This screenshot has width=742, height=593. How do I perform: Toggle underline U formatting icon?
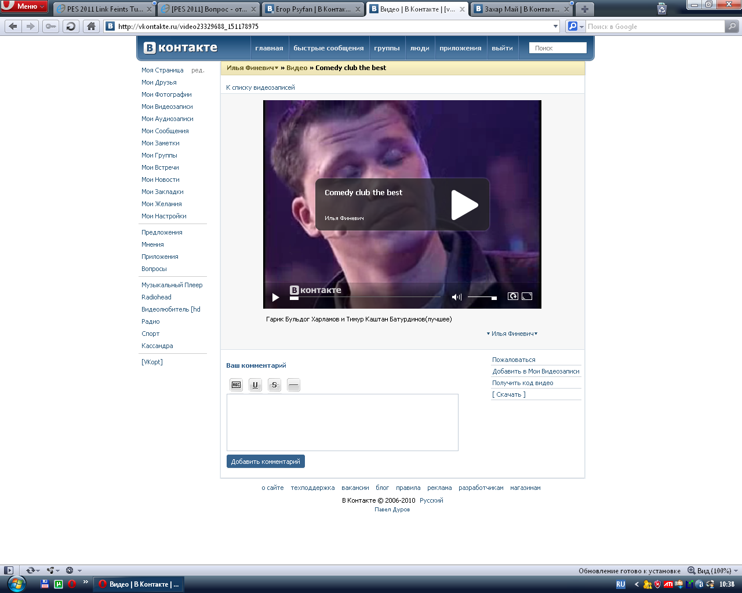(255, 385)
